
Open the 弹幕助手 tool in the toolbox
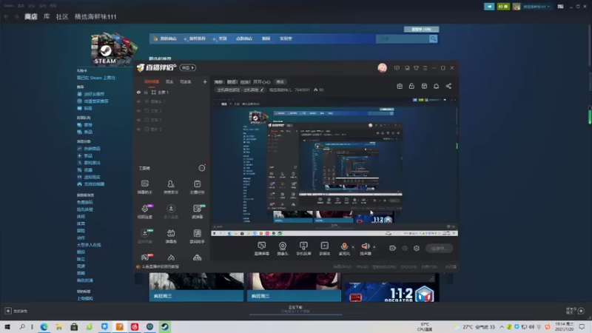coord(144,187)
